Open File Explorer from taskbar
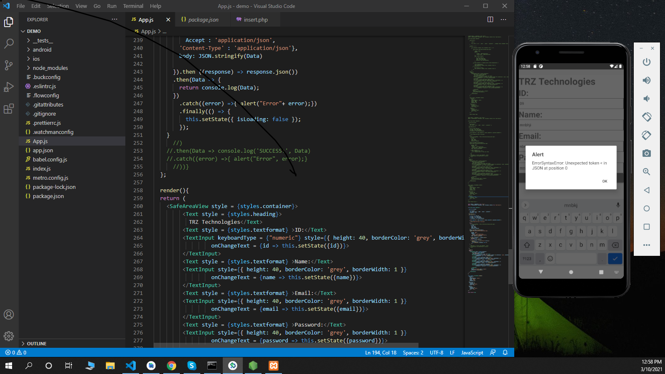The width and height of the screenshot is (665, 374). tap(110, 366)
